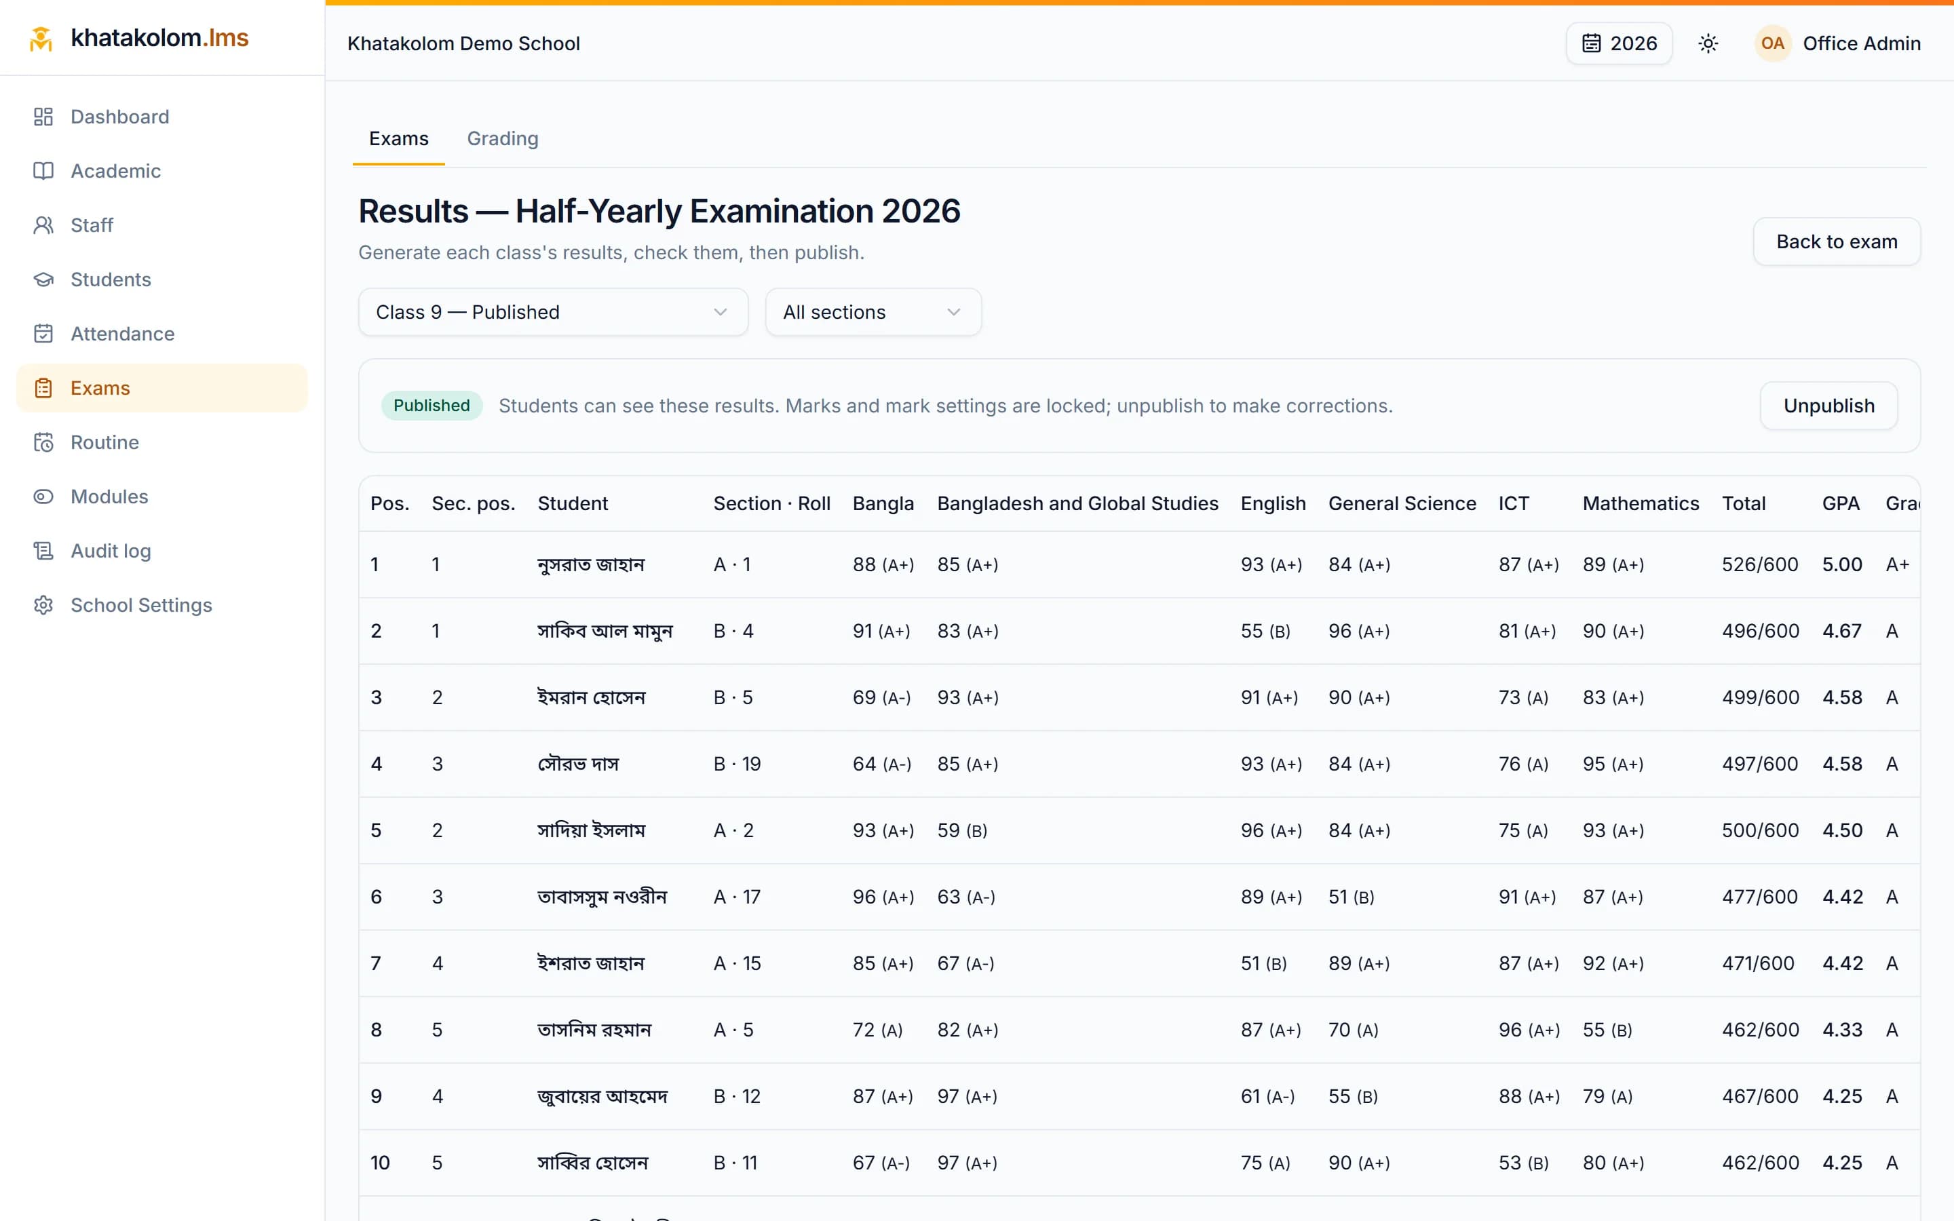Click the GPA column header
The width and height of the screenshot is (1954, 1221).
(x=1840, y=503)
